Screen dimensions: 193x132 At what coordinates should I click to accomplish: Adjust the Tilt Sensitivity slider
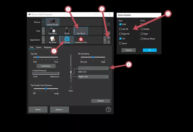click(93, 57)
